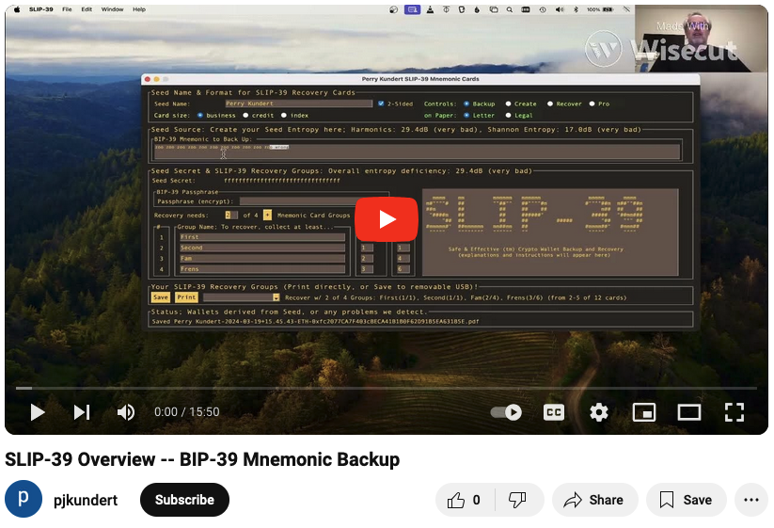Enter fullscreen mode
This screenshot has height=528, width=774.
(734, 412)
